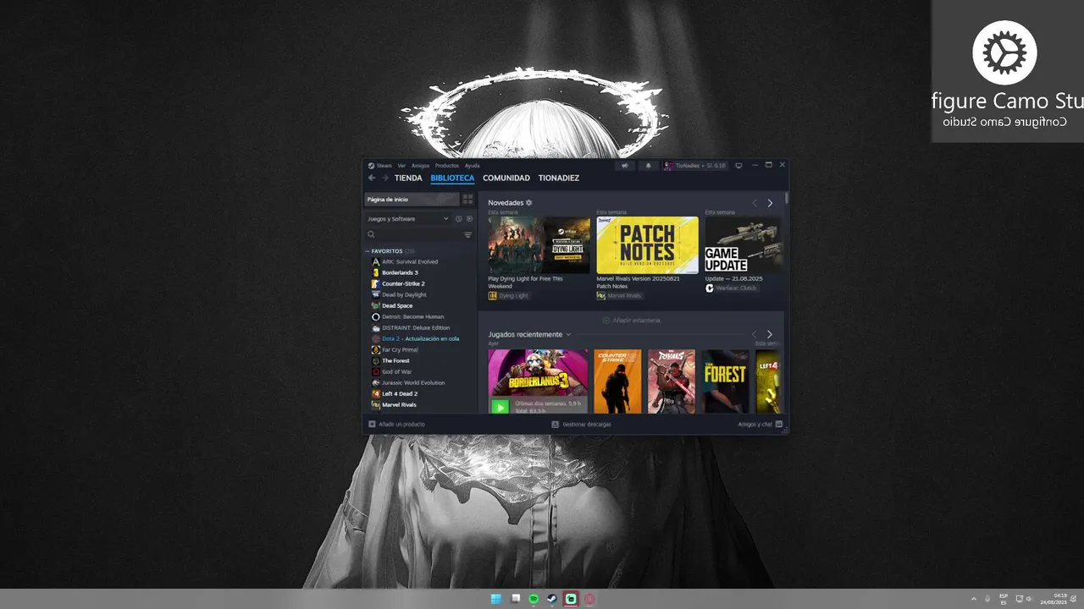Click the Opera GX taskbar icon
The image size is (1084, 609).
[589, 599]
